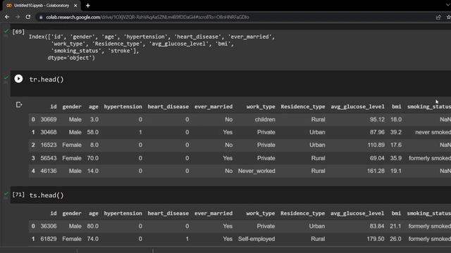Screen dimensions: 451x253
Task: Click the id value 16523
Action: [49, 145]
